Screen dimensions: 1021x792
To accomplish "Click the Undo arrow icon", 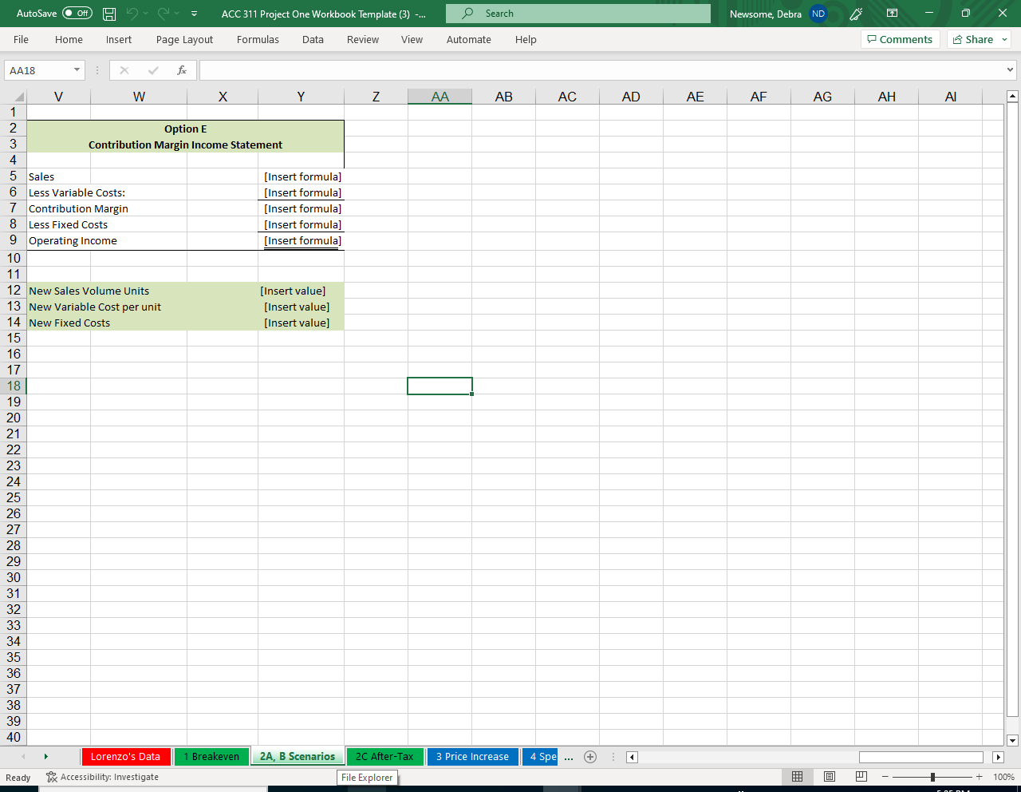I will click(132, 14).
